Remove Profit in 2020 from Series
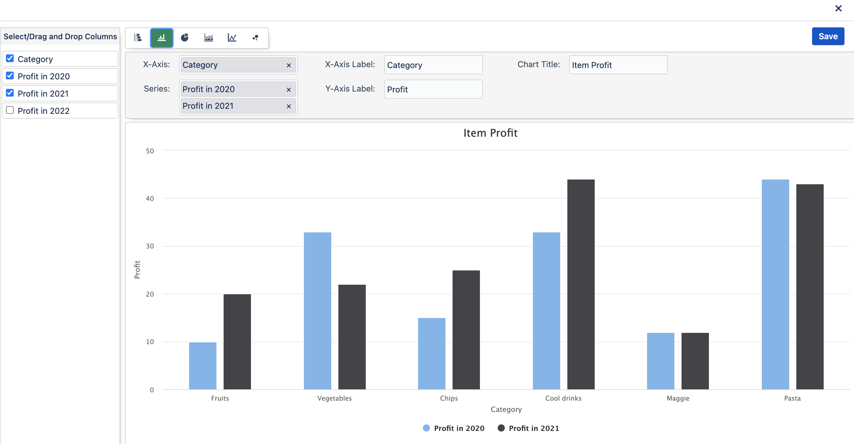 click(288, 89)
